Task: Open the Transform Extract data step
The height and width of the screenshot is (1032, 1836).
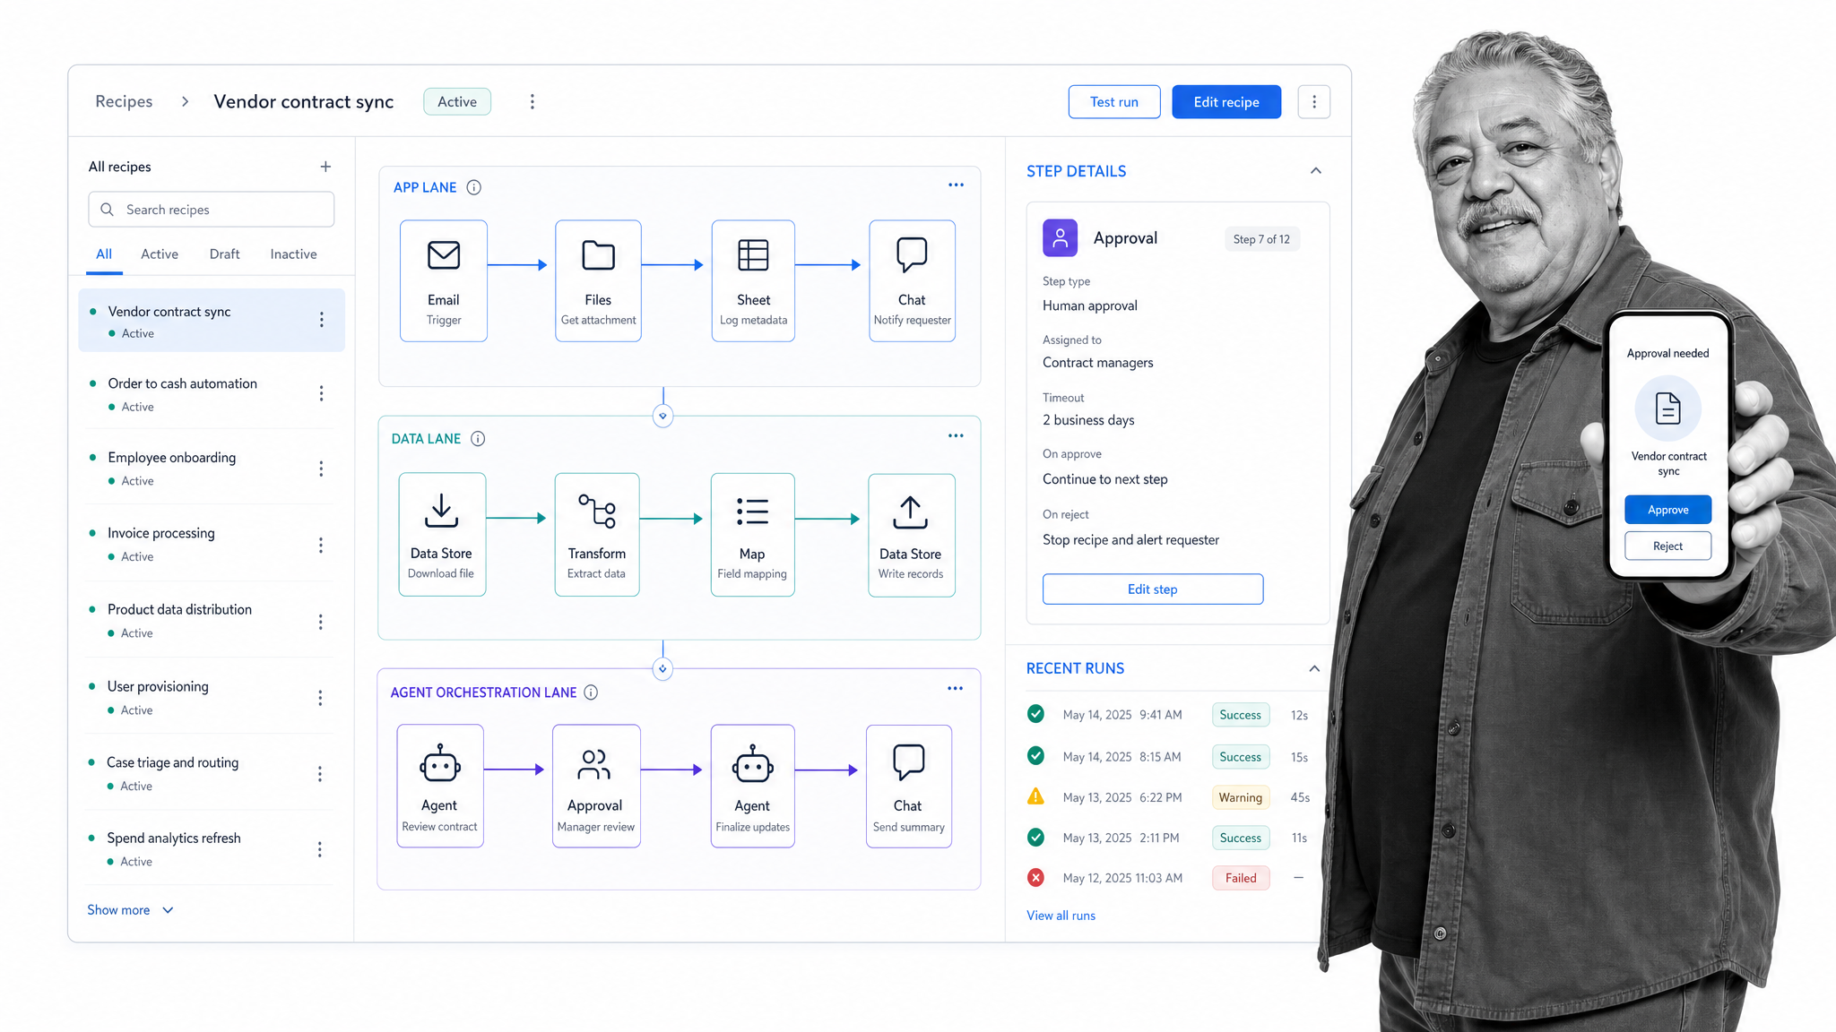Action: 597,534
